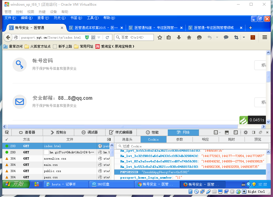Open the 工具 menu in Firefox
This screenshot has height=197, width=273.
point(93,18)
